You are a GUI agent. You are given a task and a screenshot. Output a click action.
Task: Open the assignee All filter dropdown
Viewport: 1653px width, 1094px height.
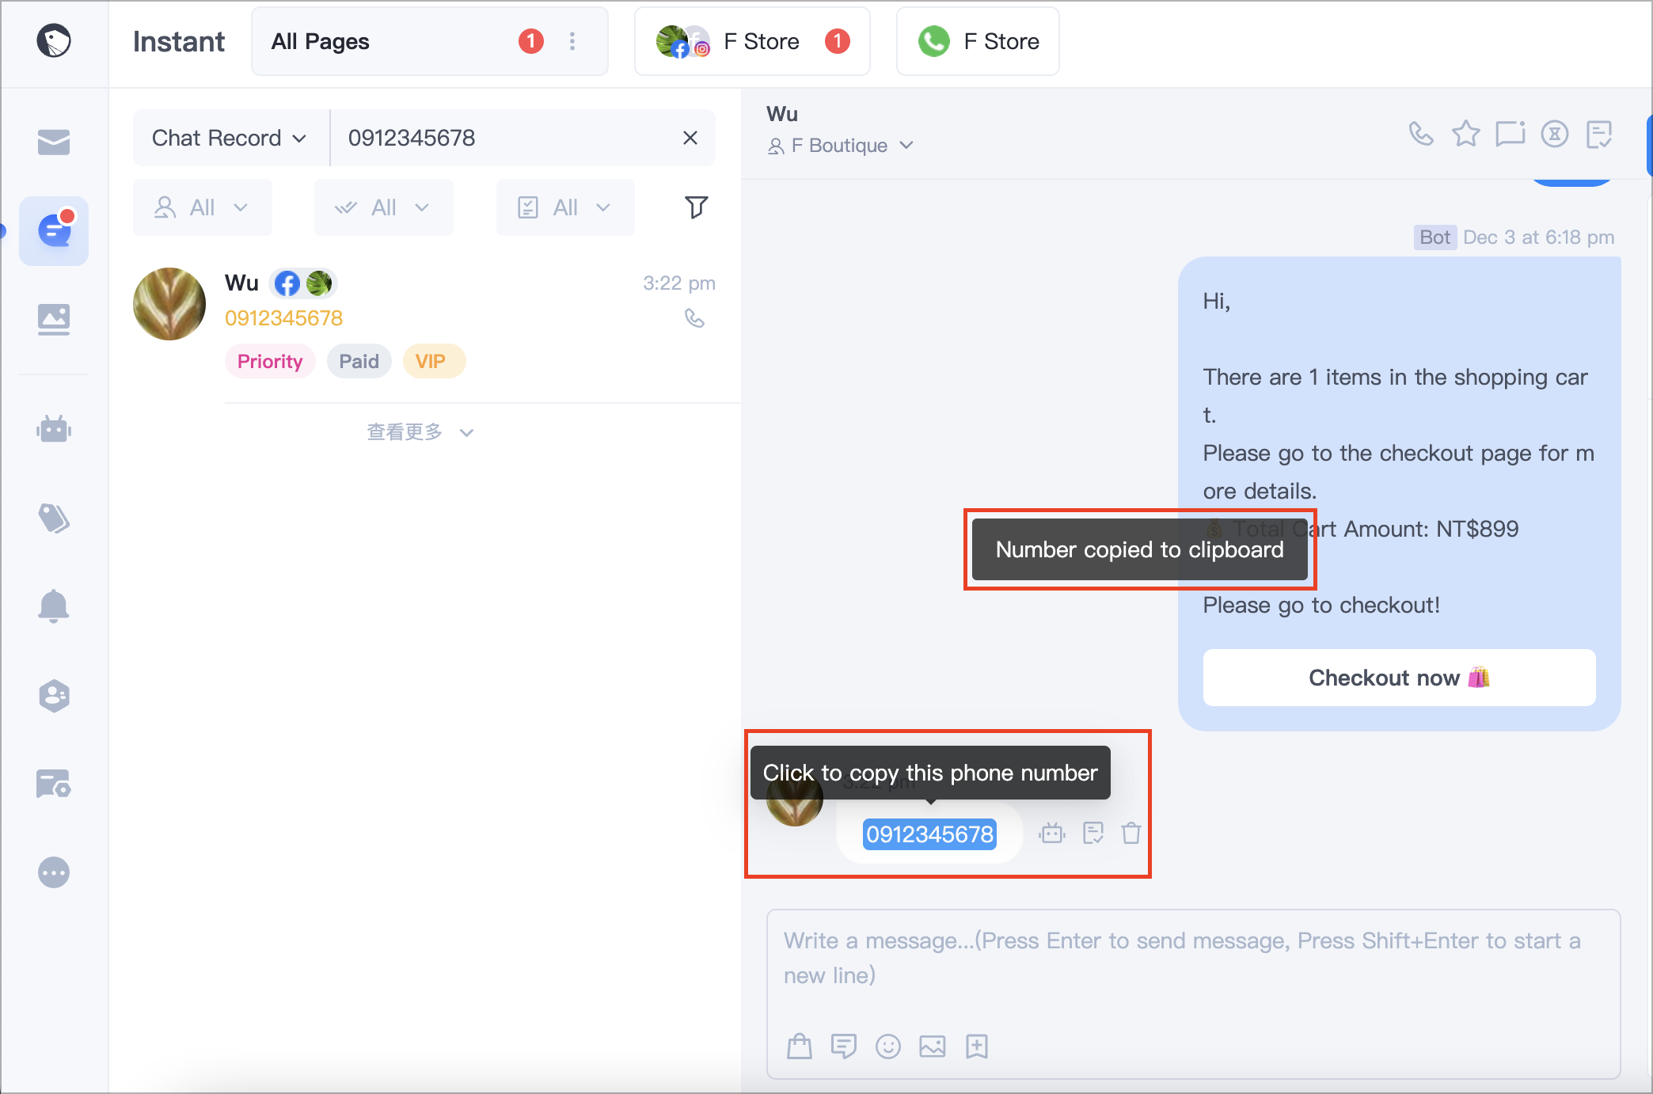203,207
